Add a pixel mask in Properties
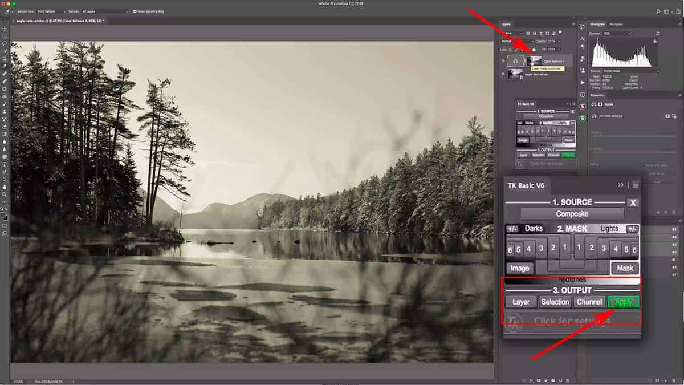This screenshot has width=684, height=385. (667, 116)
